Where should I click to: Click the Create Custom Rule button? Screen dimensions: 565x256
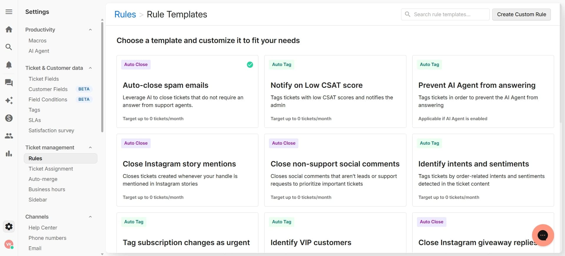click(521, 14)
